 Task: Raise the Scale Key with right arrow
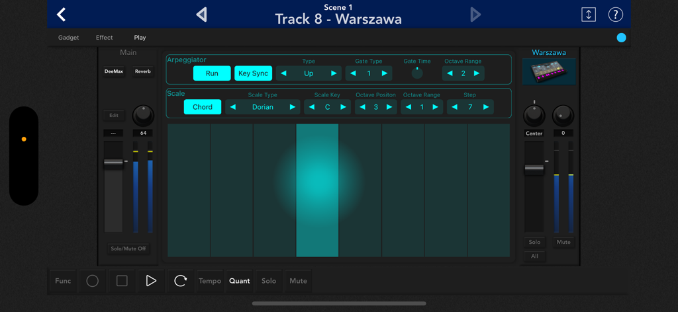(x=344, y=107)
